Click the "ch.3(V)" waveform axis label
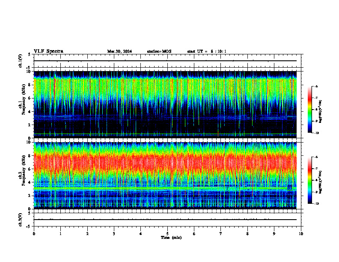This screenshot has width=339, height=262. pos(21,220)
